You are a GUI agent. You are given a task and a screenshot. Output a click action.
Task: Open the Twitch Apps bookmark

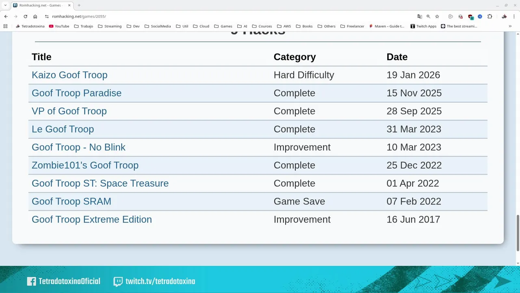423,26
